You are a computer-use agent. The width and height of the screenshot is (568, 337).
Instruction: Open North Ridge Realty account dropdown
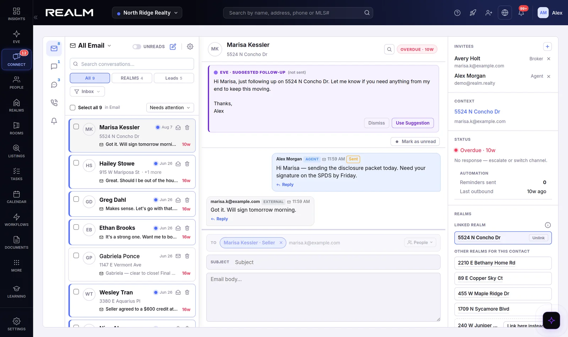pyautogui.click(x=147, y=13)
